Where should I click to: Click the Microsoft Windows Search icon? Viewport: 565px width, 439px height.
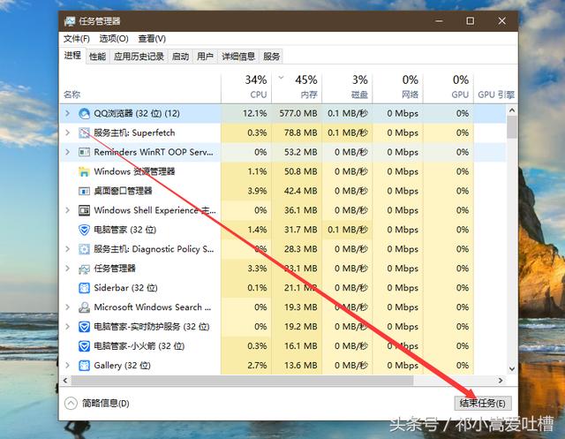(x=84, y=307)
